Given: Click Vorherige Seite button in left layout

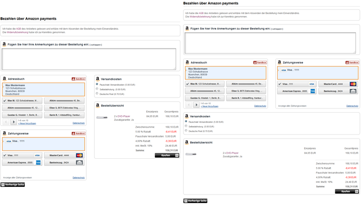Looking at the screenshot, I should click(12, 185).
